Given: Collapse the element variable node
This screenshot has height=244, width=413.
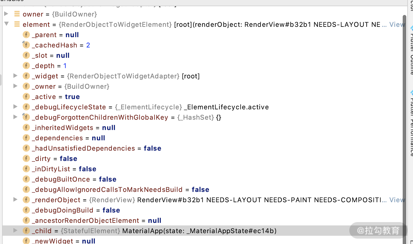Looking at the screenshot, I should click(x=6, y=24).
